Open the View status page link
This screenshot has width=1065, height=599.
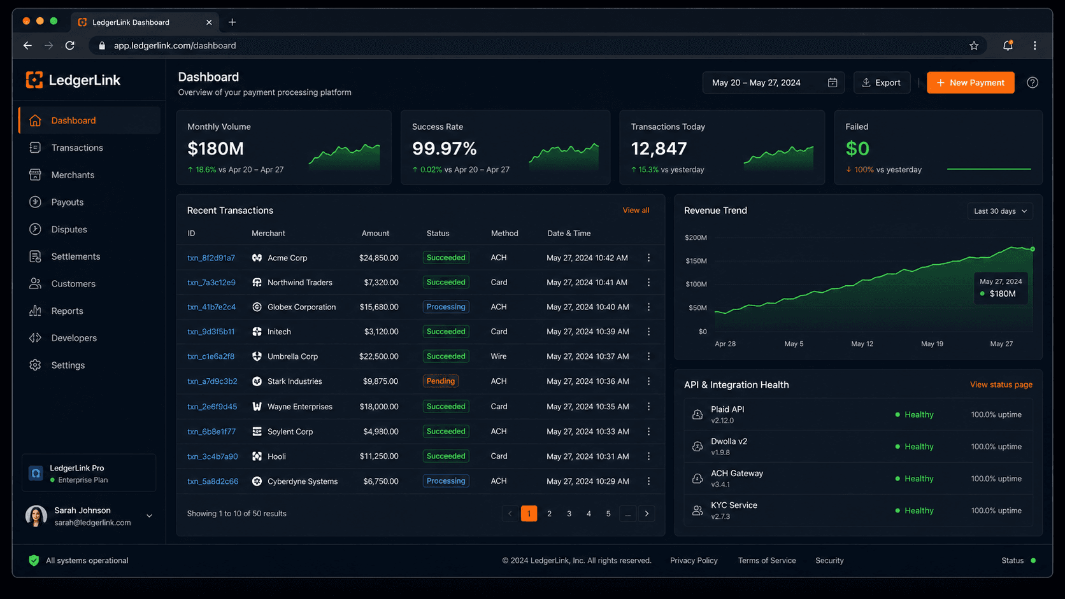(x=1001, y=384)
